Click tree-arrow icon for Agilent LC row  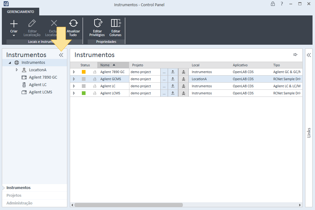(183, 86)
